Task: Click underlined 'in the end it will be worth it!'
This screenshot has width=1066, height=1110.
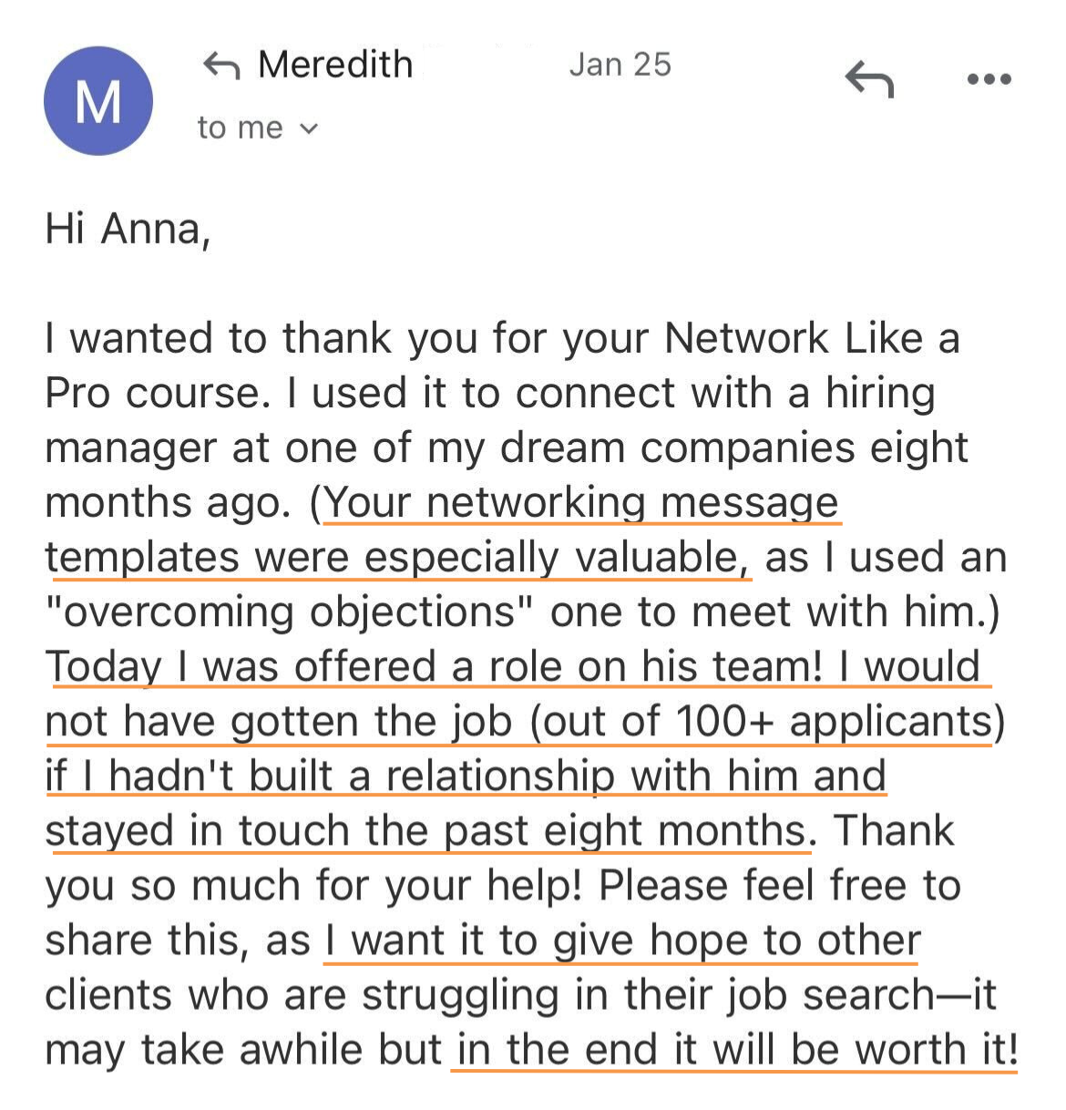Action: pyautogui.click(x=736, y=1049)
